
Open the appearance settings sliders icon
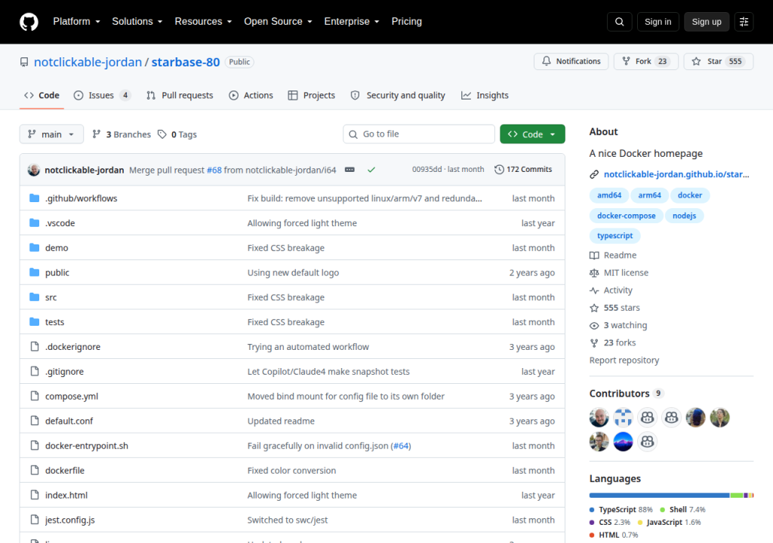744,22
